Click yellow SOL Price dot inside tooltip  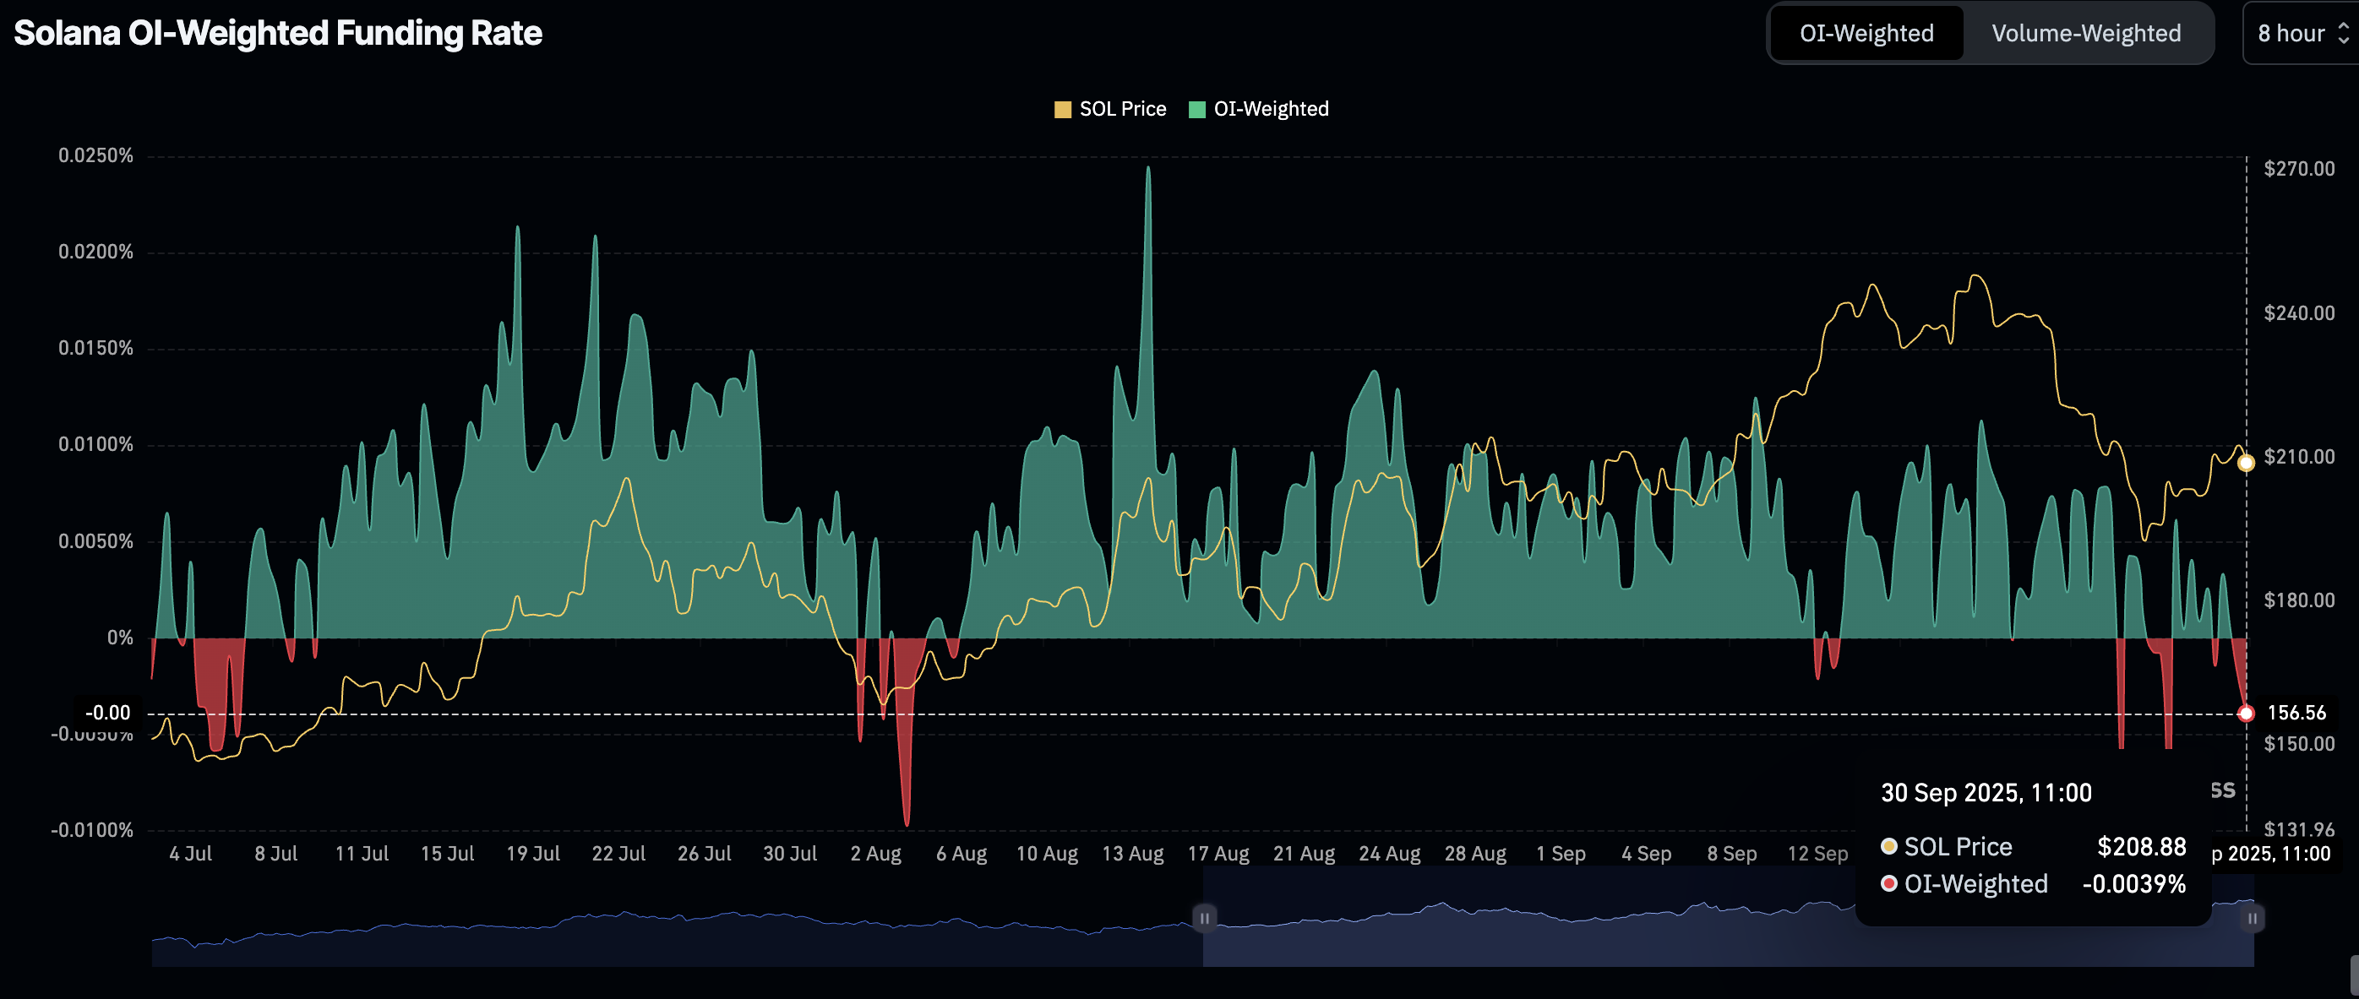coord(1888,846)
